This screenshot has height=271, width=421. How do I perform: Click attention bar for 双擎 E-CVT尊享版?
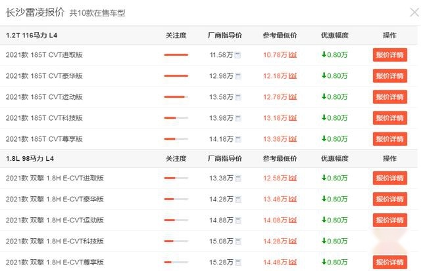tap(176, 262)
